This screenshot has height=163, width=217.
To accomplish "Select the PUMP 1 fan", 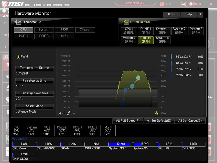I will 146,31.
